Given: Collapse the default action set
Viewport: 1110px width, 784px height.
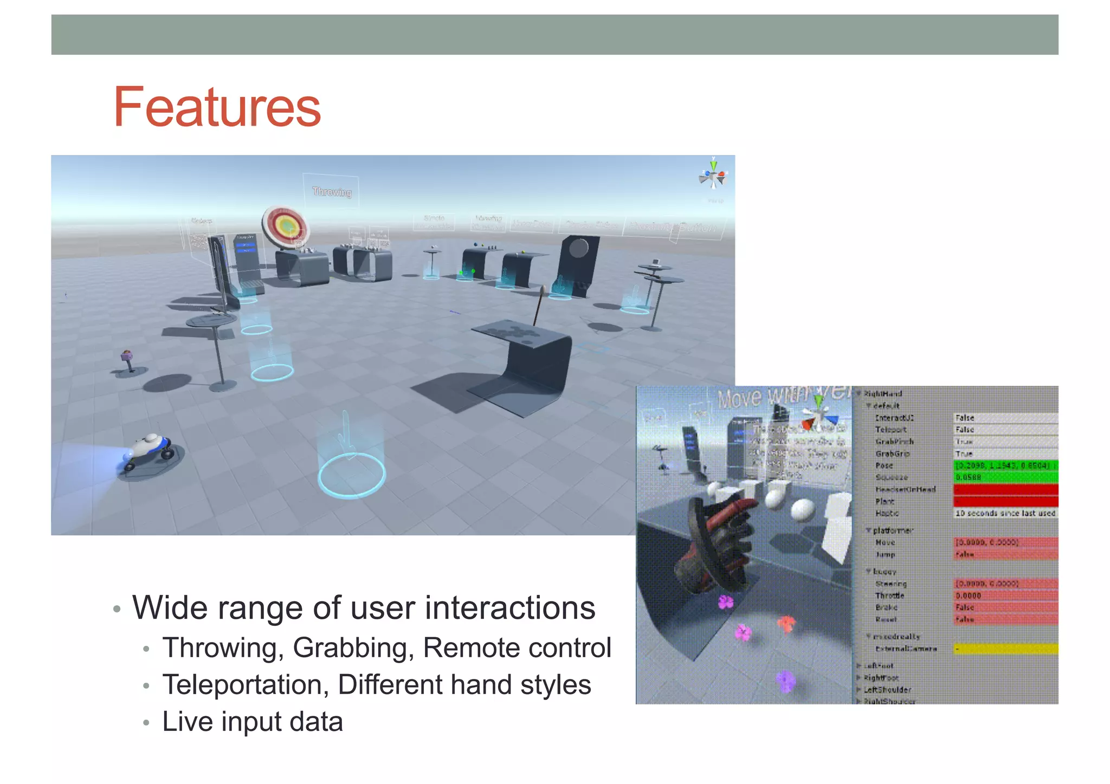Looking at the screenshot, I should 868,405.
